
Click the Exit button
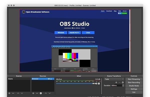pos(134,92)
